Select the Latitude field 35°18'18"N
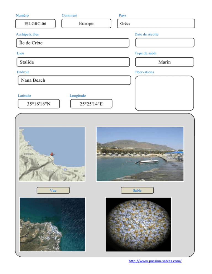 [x=39, y=104]
